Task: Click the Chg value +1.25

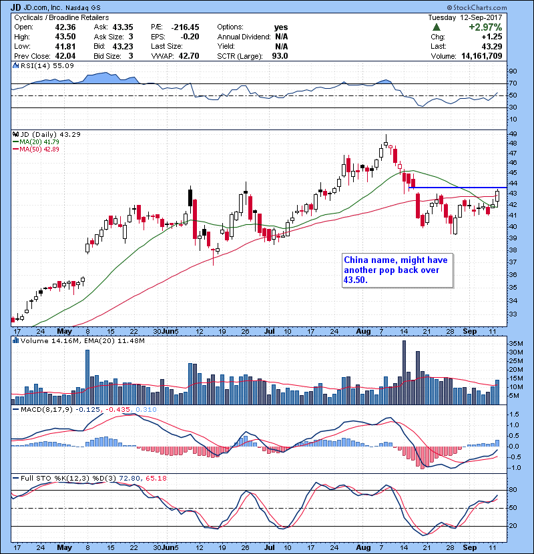Action: pyautogui.click(x=491, y=37)
